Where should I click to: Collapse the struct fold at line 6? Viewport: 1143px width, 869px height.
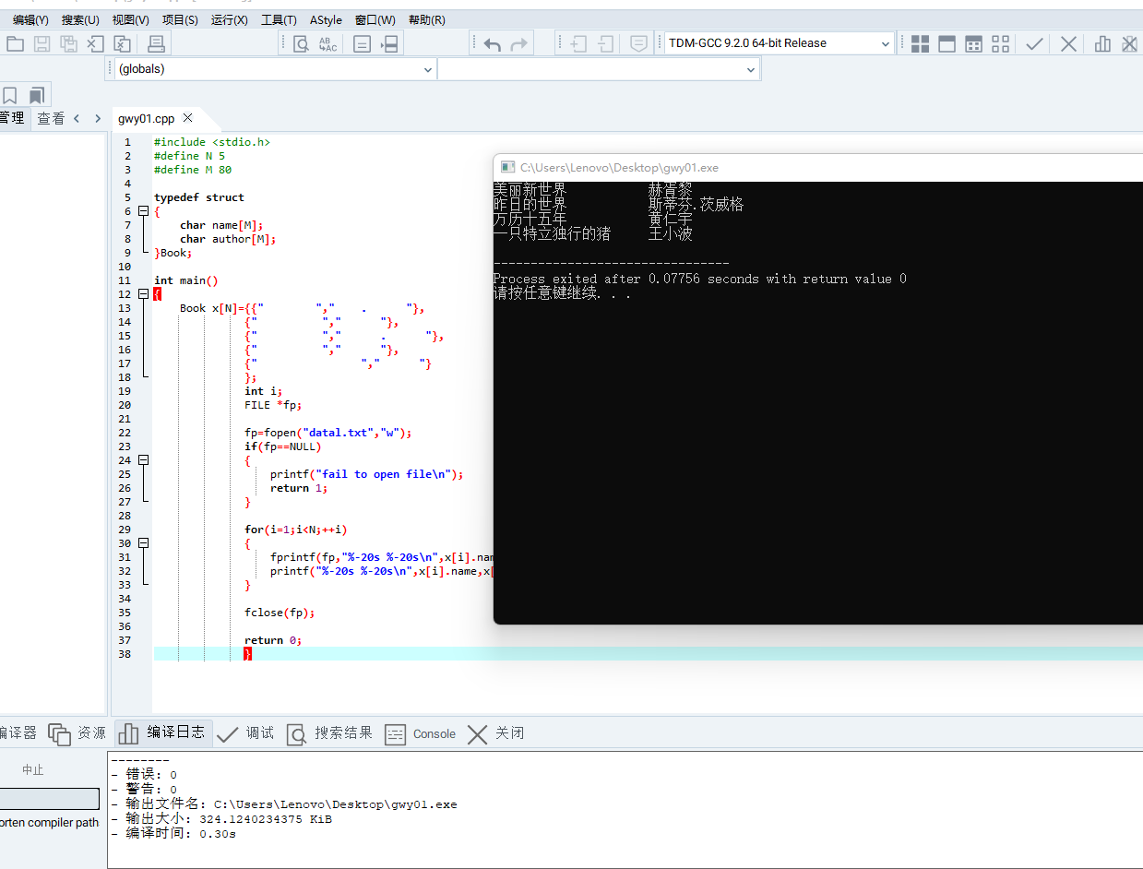coord(143,211)
